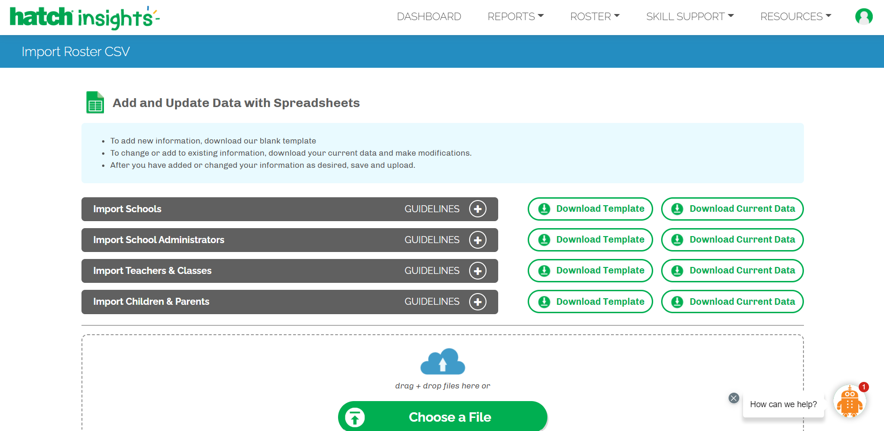884x431 pixels.
Task: Open the Resources dropdown menu
Action: coord(796,17)
